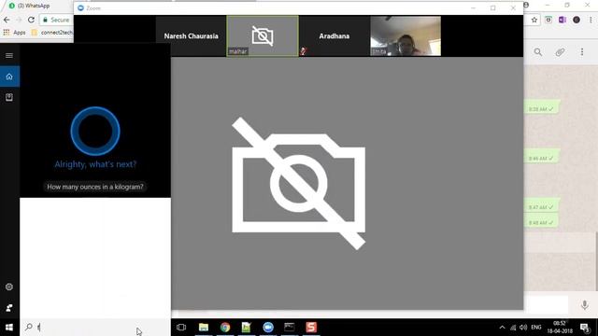Record a voice message in WhatsApp
This screenshot has width=598, height=336.
pos(585,305)
